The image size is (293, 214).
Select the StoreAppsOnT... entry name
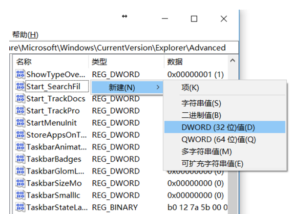57,135
